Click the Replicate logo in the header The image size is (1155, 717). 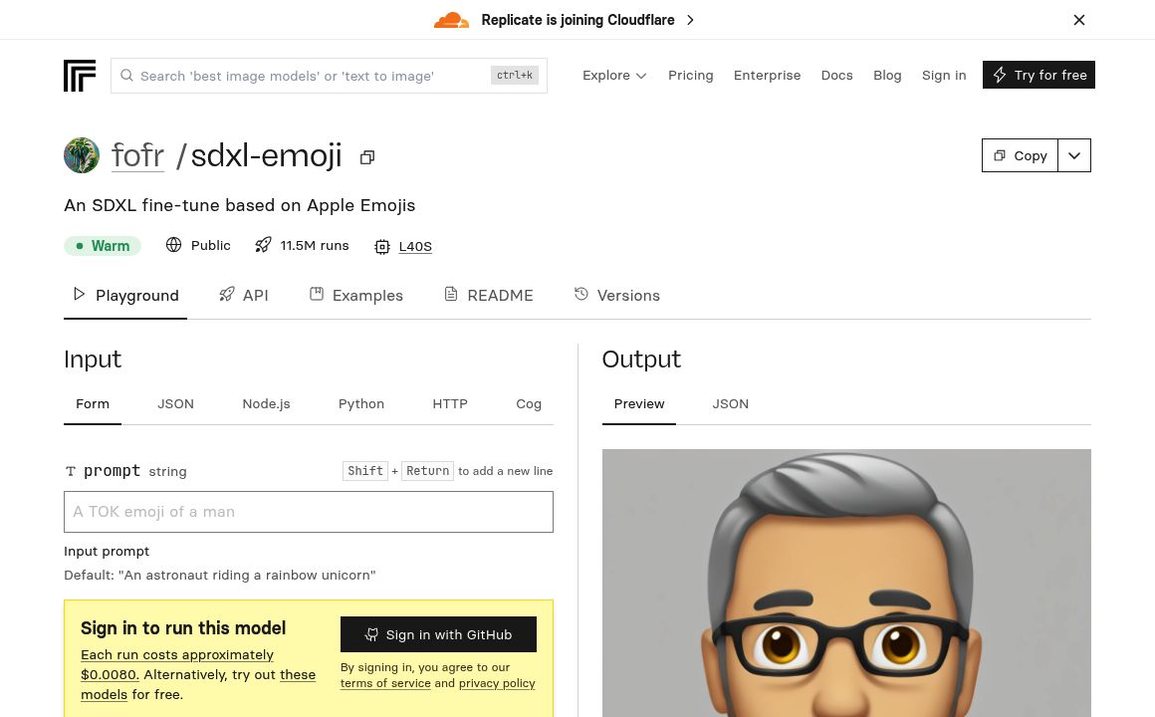[80, 75]
